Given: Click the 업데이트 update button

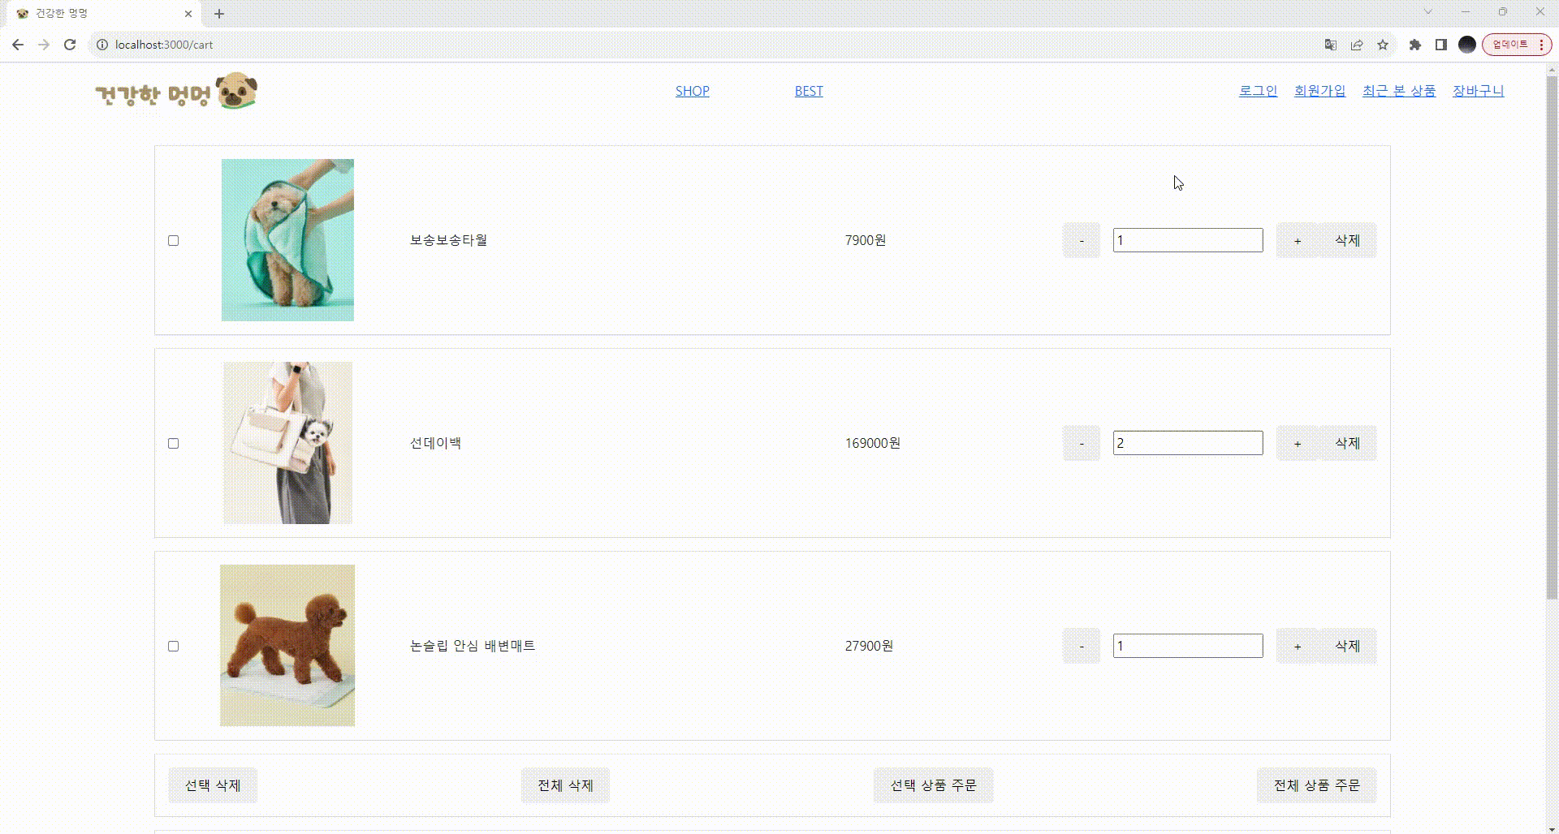Looking at the screenshot, I should point(1517,45).
